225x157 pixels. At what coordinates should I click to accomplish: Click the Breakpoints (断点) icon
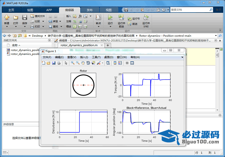pos(98,18)
